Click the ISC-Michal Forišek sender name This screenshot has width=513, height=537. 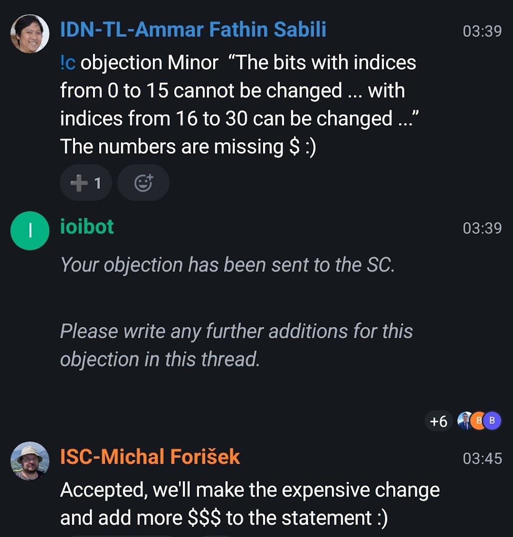click(150, 457)
